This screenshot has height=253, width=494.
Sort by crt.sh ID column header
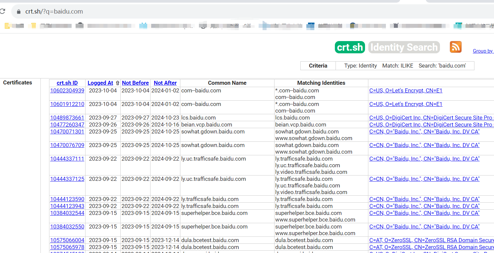pyautogui.click(x=67, y=83)
